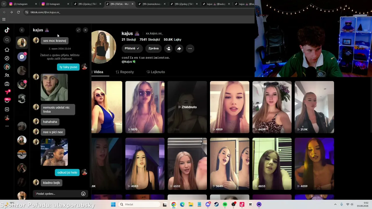Viewport: 372px width, 209px height.
Task: Open the CapCut icon on the taskbar
Action: click(x=251, y=204)
